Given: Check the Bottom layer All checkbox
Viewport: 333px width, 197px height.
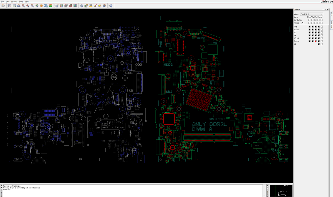Looking at the screenshot, I should (322, 41).
